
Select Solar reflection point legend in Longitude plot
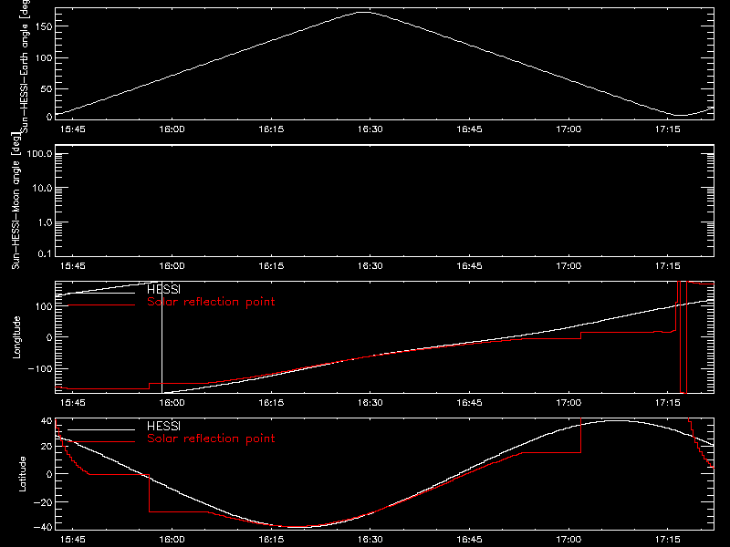tap(211, 302)
